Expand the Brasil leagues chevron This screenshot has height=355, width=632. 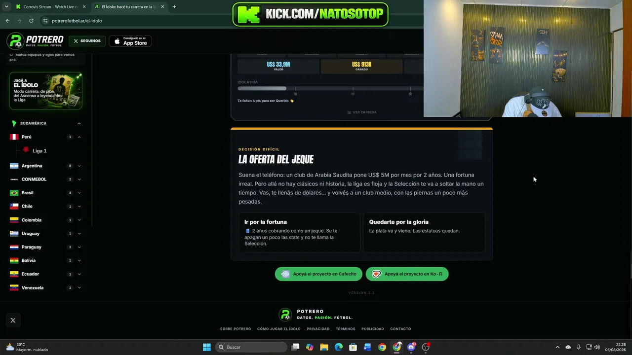click(79, 193)
